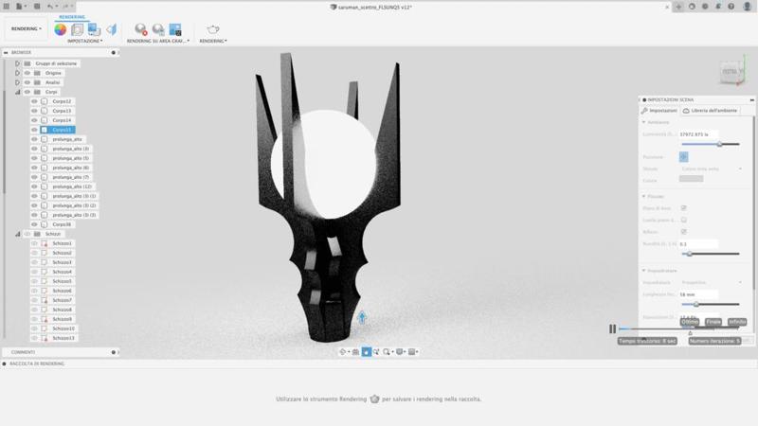Stop in-canvas rendering via red-marked sphere icon
Viewport: 758px width, 426px height.
coord(140,29)
